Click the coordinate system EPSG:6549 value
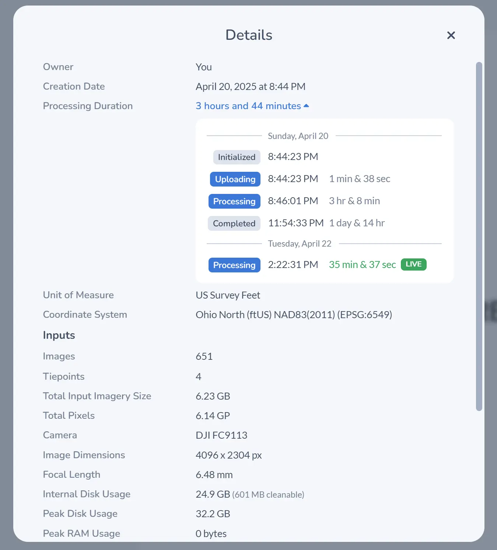Screen dimensions: 497x550 pyautogui.click(x=294, y=315)
